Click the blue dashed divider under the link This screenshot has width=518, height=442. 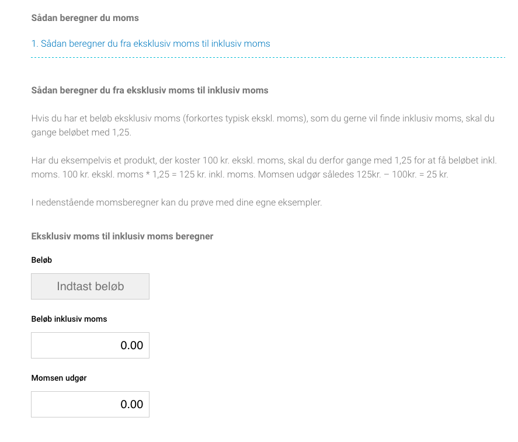(x=268, y=57)
